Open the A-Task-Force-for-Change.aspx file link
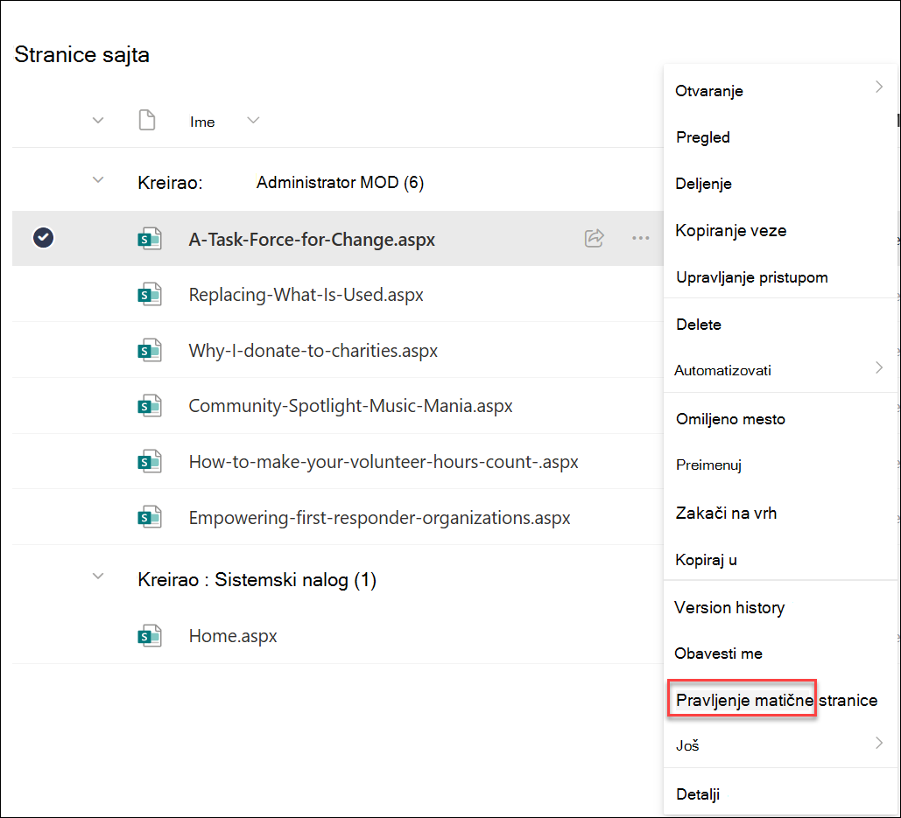901x818 pixels. pyautogui.click(x=312, y=240)
